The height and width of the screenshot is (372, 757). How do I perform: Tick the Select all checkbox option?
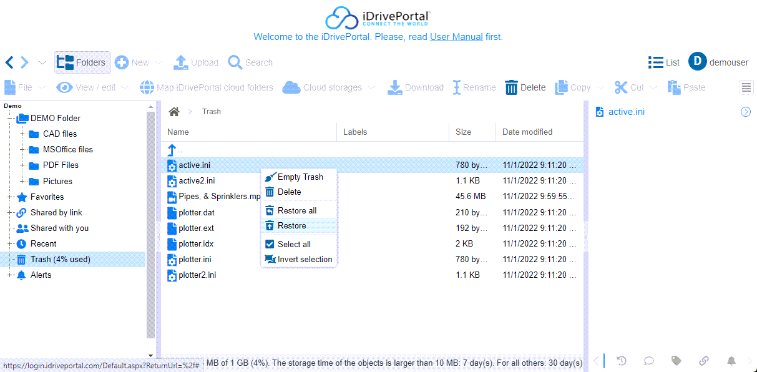click(x=293, y=244)
